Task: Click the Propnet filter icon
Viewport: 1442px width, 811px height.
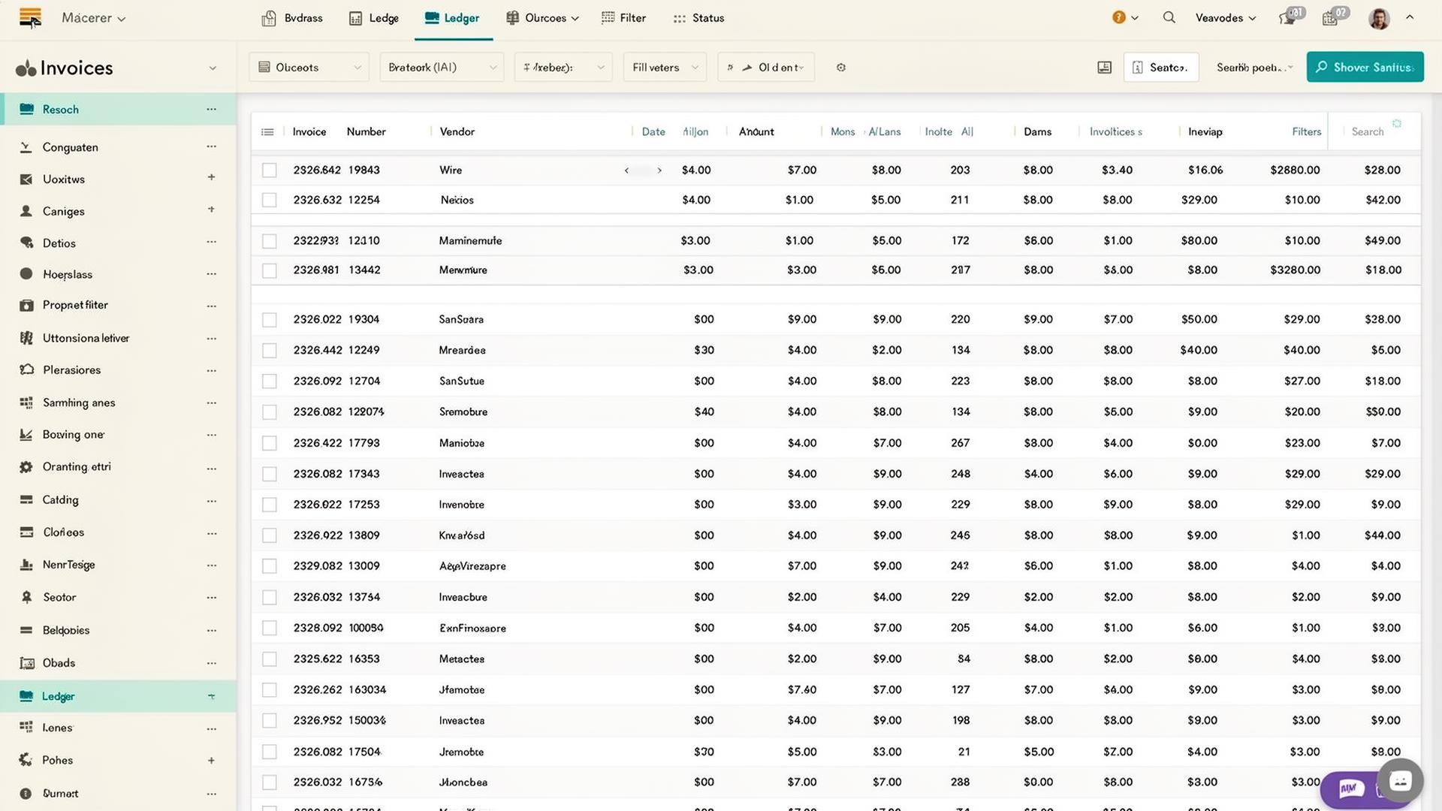Action: pos(26,305)
